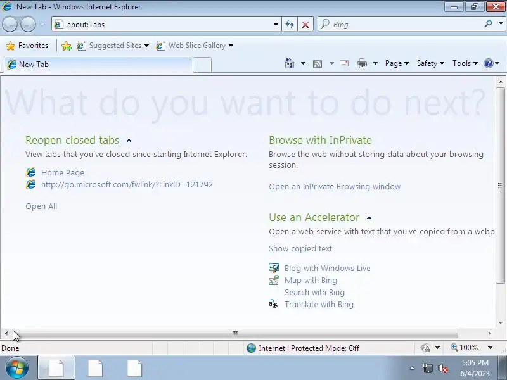The height and width of the screenshot is (380, 507).
Task: Click the Translate with Bing icon
Action: 274,305
